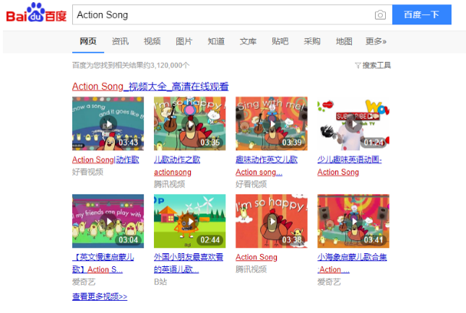Open the 外国小朋友最喜欢看的英语儿歌 link

pos(189,263)
